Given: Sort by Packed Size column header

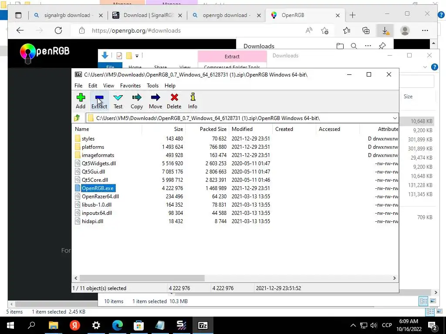Looking at the screenshot, I should (x=207, y=129).
